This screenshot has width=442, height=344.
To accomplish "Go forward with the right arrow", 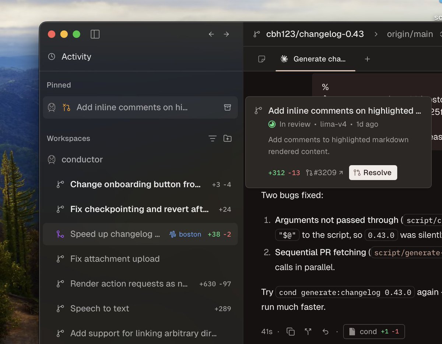I will [226, 34].
